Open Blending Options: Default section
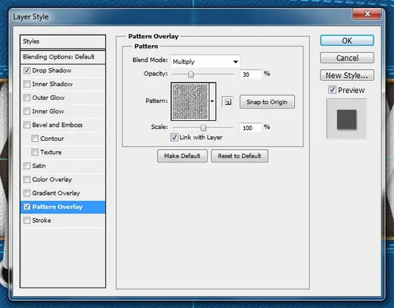Screen dimensions: 394x308 (63, 56)
